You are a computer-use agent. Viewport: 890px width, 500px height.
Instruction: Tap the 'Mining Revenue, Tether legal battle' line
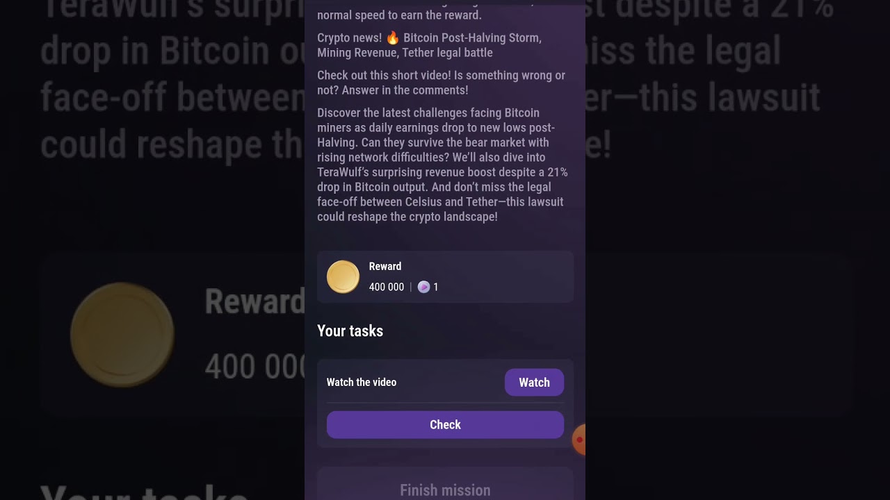(405, 53)
